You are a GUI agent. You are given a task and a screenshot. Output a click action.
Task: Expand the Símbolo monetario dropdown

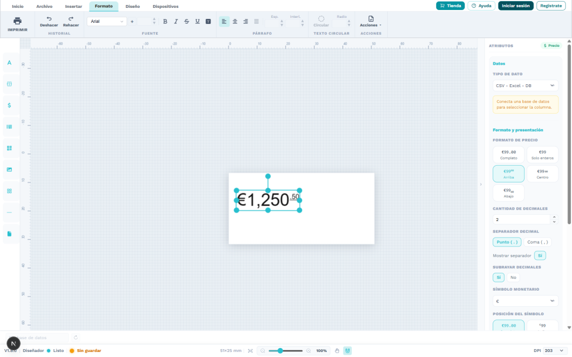tap(525, 301)
